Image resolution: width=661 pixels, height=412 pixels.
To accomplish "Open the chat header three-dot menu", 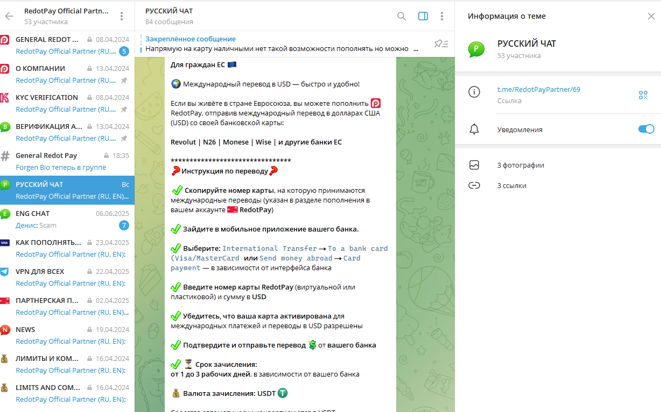I will coord(442,16).
